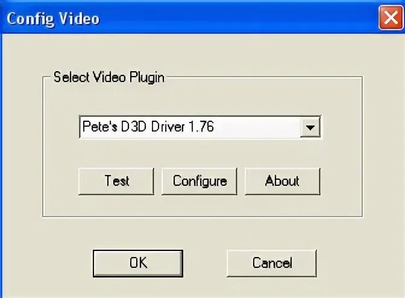Cancel the video configuration dialog
The height and width of the screenshot is (298, 405).
(x=272, y=264)
